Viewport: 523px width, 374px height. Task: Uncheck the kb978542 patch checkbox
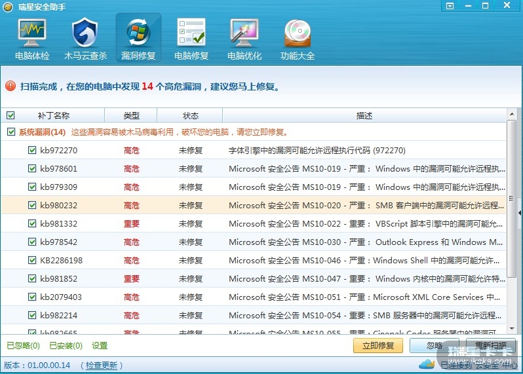(32, 242)
